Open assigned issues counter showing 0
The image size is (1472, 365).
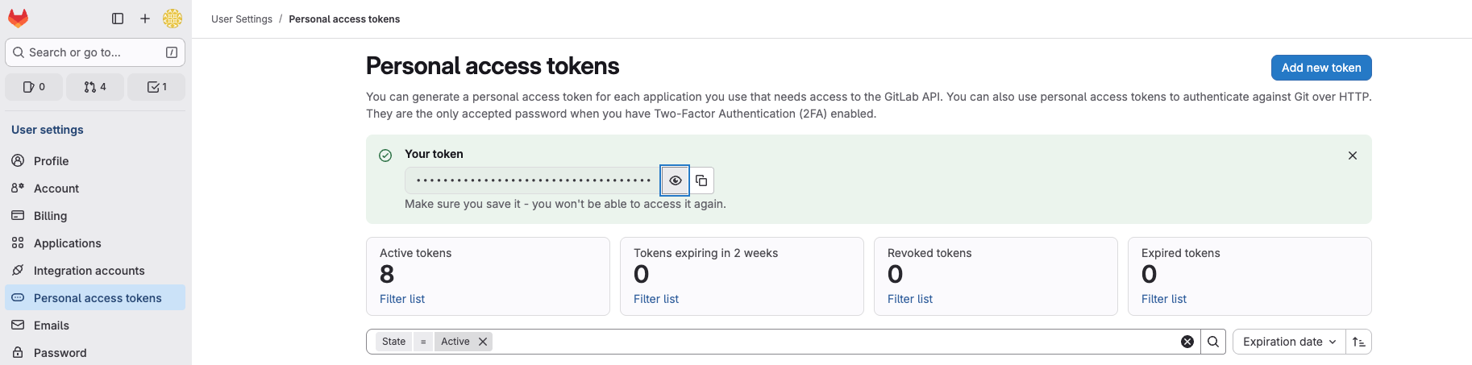34,87
